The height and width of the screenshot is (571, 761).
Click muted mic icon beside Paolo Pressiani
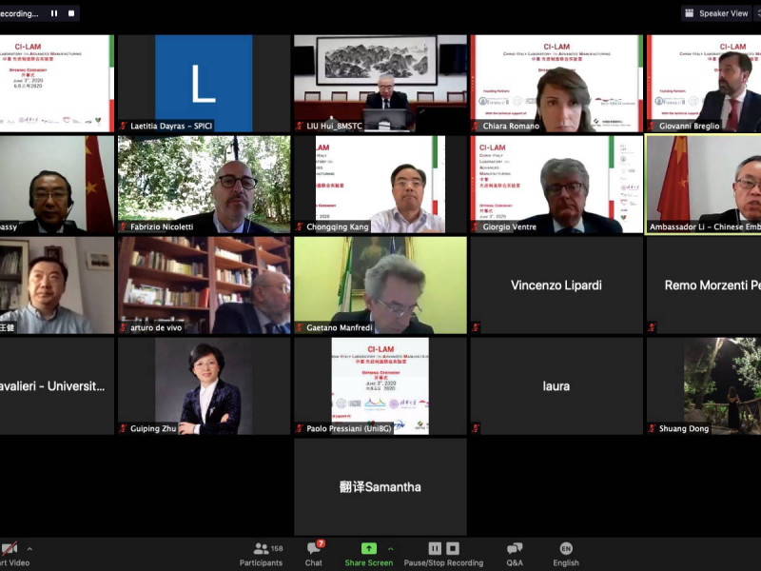pyautogui.click(x=300, y=428)
